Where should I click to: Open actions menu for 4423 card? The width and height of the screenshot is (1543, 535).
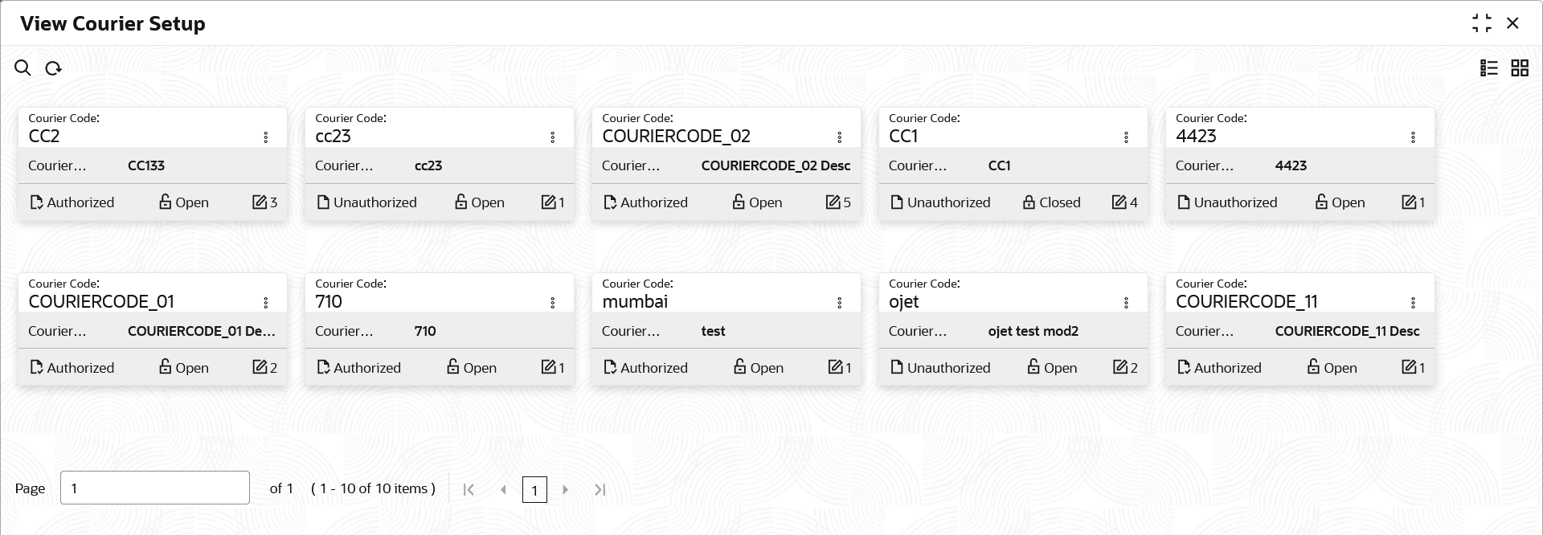1414,137
